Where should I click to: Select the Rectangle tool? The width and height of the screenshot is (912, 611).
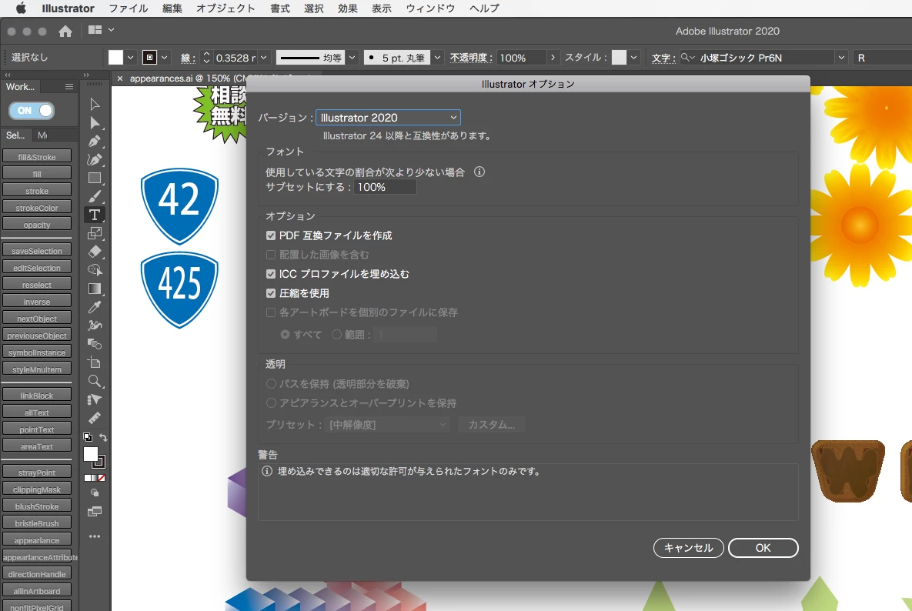coord(95,178)
